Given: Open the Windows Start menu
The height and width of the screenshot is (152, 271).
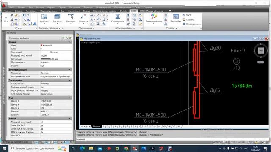Looking at the screenshot, I should click(x=4, y=148).
